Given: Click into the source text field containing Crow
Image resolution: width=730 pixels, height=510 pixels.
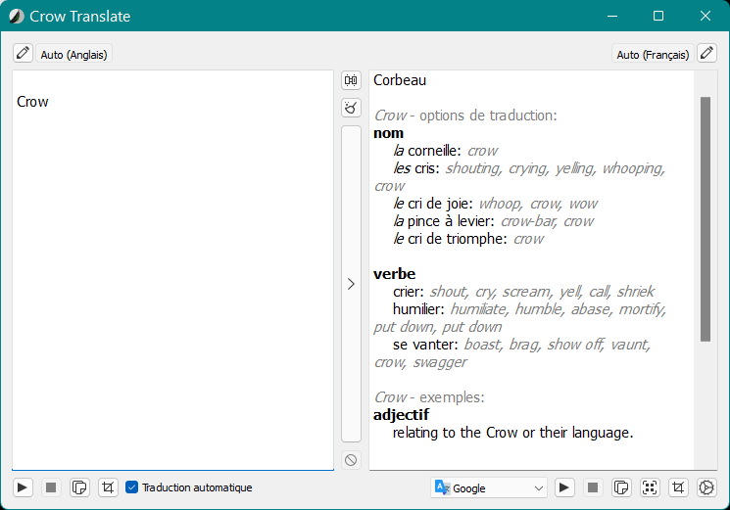Looking at the screenshot, I should pos(172,270).
